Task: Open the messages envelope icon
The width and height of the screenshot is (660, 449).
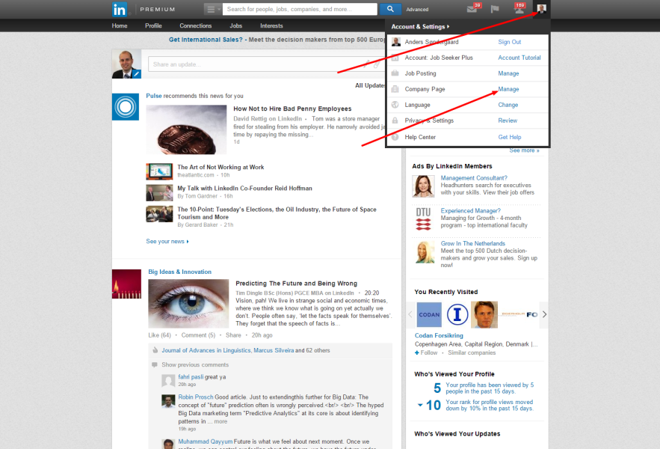Action: (472, 9)
